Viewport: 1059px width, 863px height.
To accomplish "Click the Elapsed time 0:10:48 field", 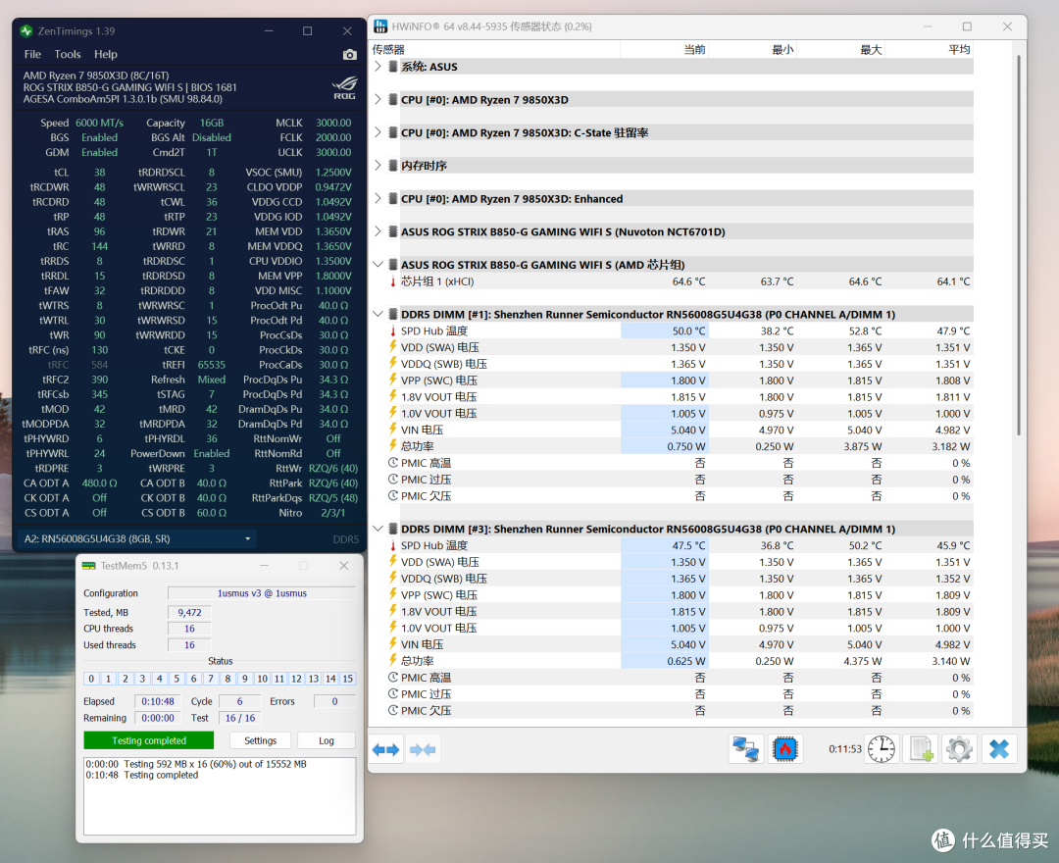I will (x=158, y=701).
